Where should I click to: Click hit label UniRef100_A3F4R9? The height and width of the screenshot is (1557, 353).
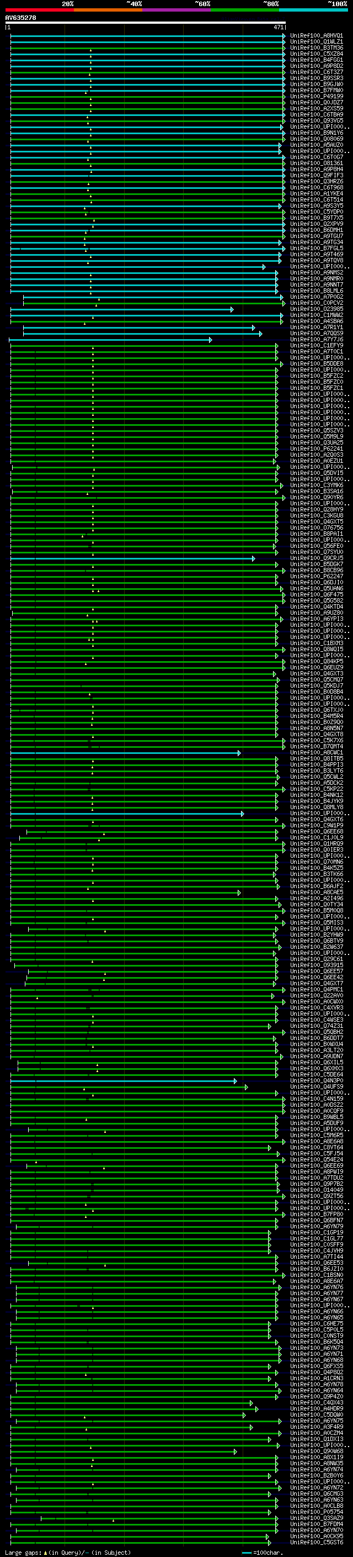click(317, 1427)
